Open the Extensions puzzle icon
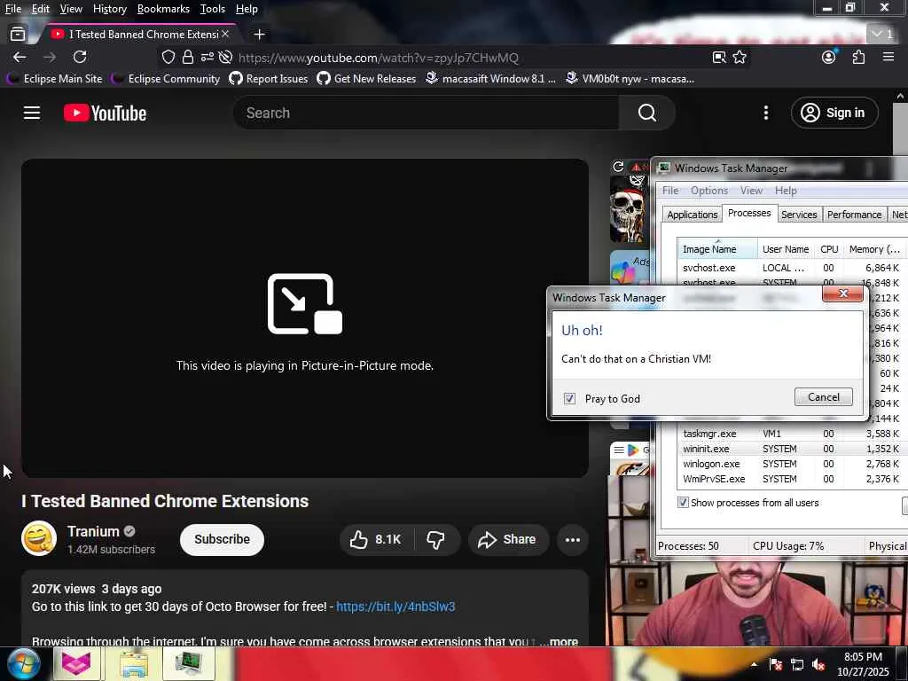Viewport: 908px width, 681px height. tap(858, 57)
